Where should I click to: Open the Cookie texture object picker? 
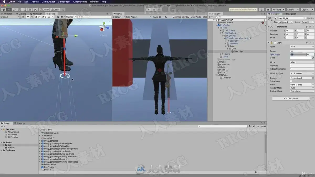pos(313,78)
